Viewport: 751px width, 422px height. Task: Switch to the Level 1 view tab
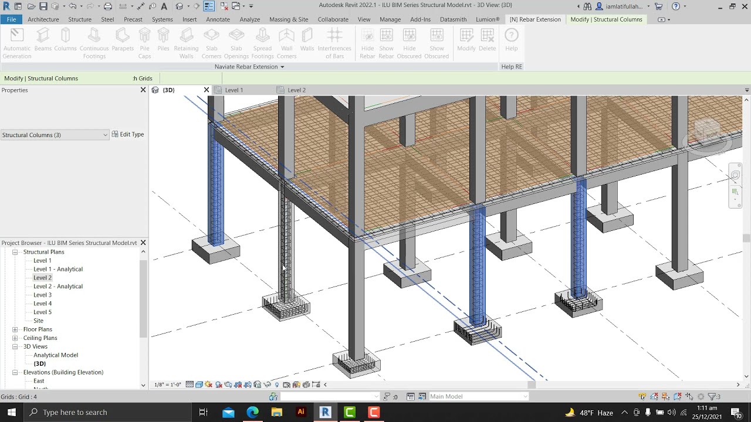(234, 90)
